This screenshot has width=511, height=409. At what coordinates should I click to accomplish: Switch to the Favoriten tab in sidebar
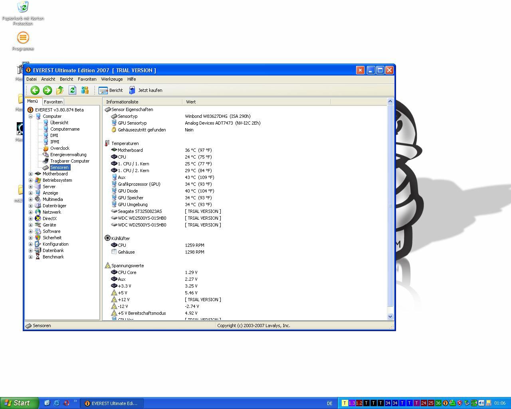pos(53,102)
